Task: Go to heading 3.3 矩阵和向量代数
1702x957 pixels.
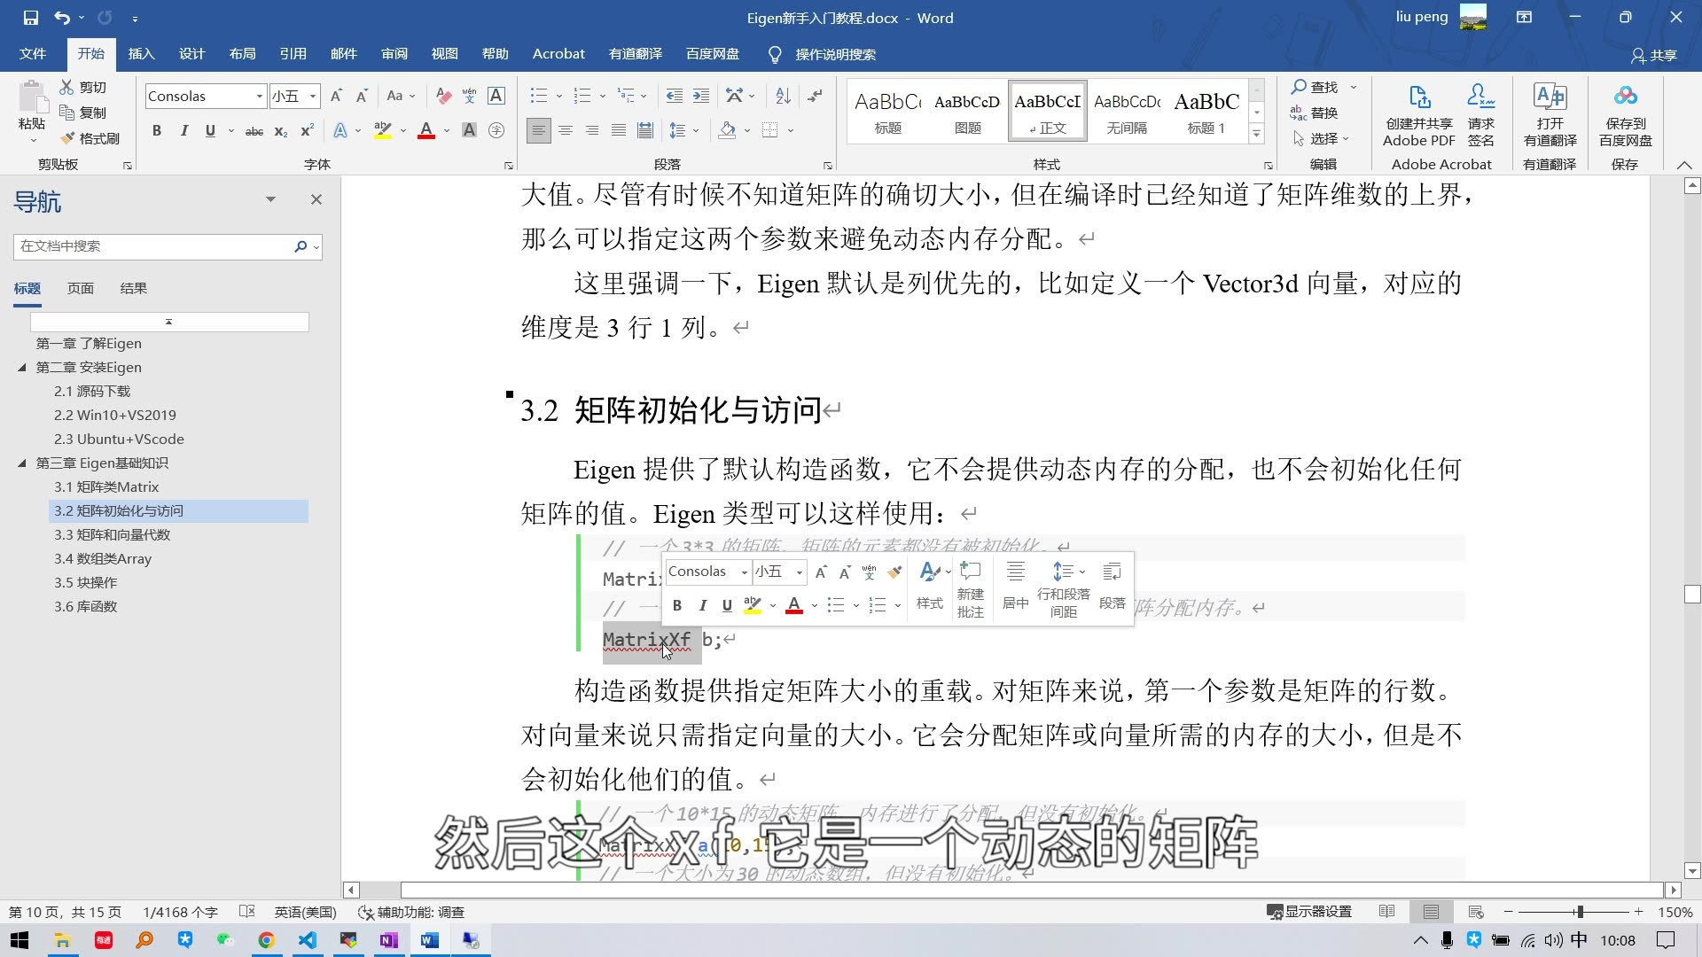Action: point(112,534)
